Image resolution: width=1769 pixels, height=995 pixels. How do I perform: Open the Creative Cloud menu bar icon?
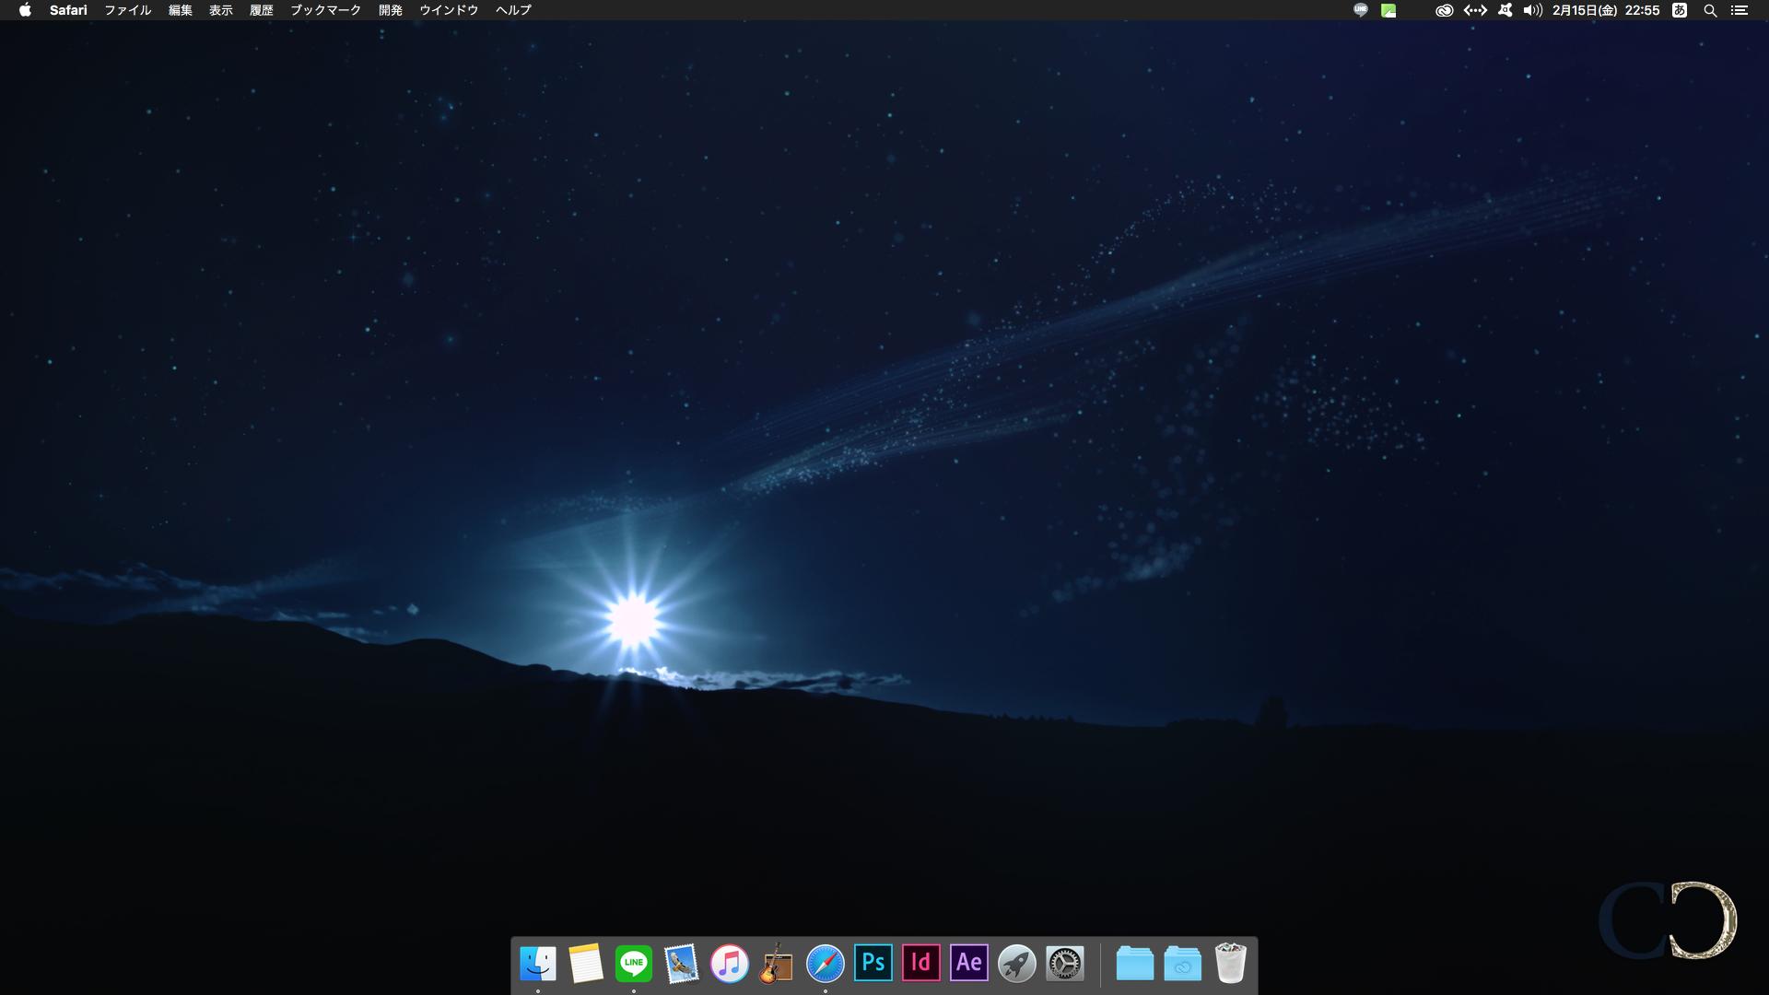pos(1444,10)
